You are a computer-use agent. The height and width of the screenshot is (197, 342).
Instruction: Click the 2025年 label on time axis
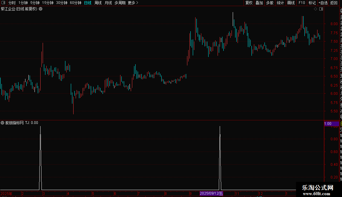[x=6, y=193]
